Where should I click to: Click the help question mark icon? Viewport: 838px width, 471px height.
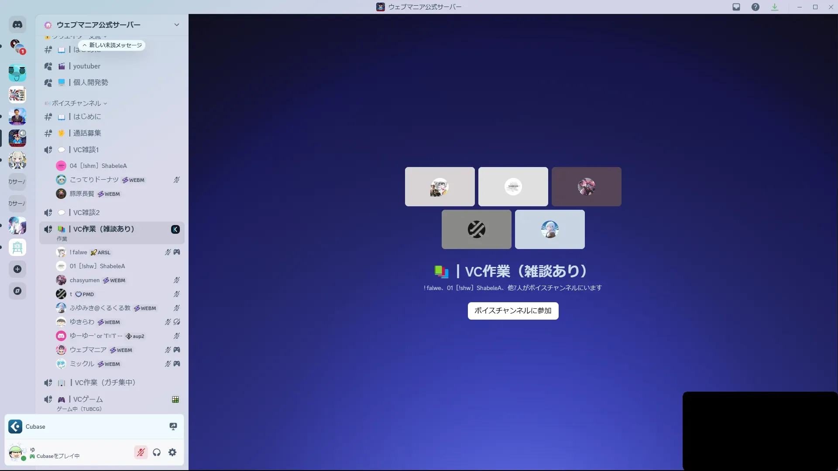pos(756,7)
